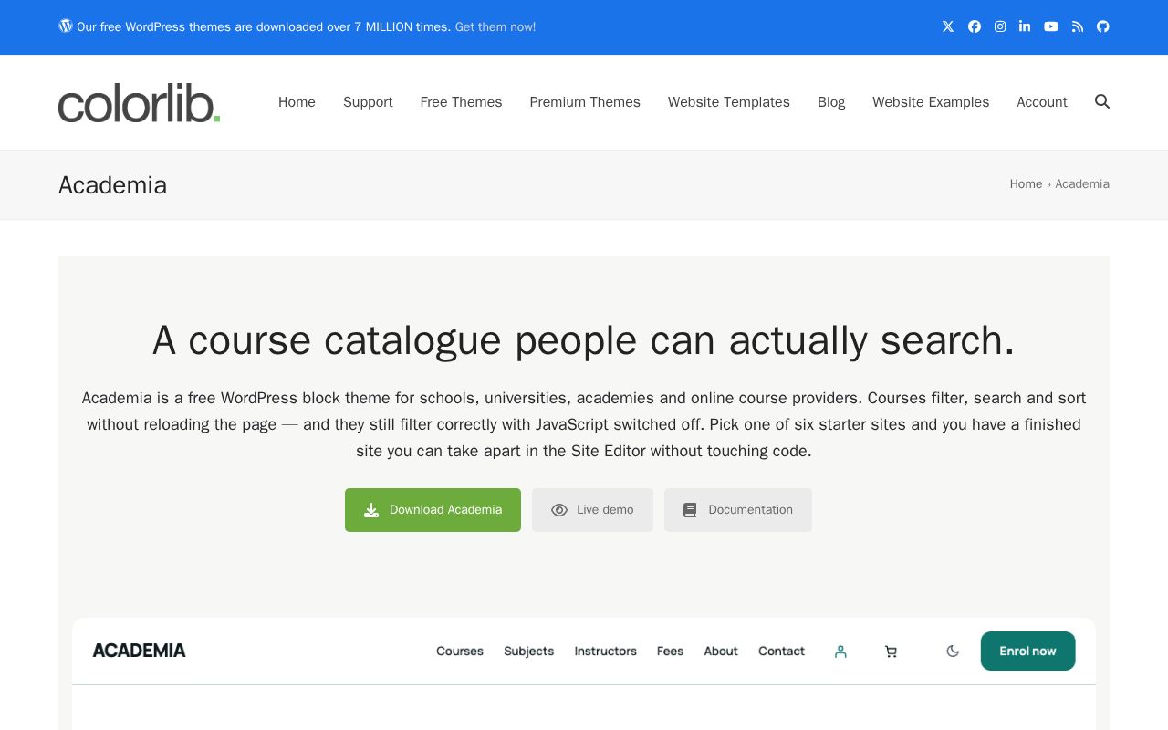
Task: Click the Academia page title text
Action: click(x=112, y=185)
